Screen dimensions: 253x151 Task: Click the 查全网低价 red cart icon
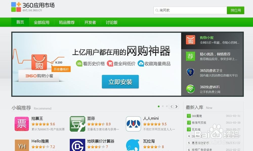tap(110, 64)
